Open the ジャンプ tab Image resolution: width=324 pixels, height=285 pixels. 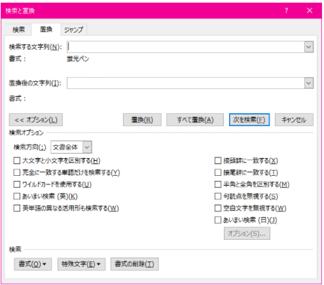tap(73, 29)
